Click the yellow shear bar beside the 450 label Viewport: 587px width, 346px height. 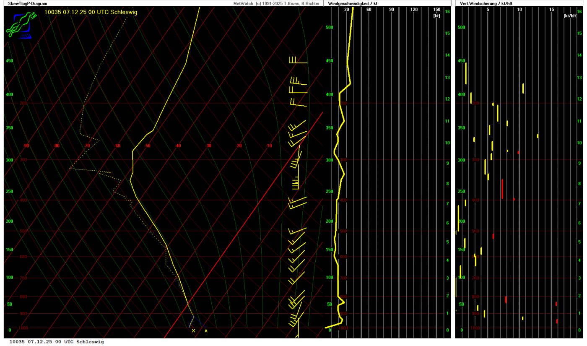(465, 73)
